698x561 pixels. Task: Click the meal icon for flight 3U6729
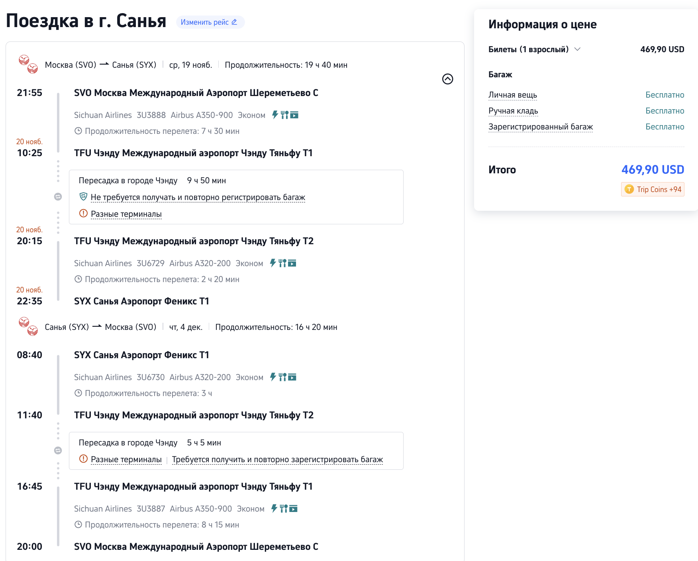coord(282,263)
